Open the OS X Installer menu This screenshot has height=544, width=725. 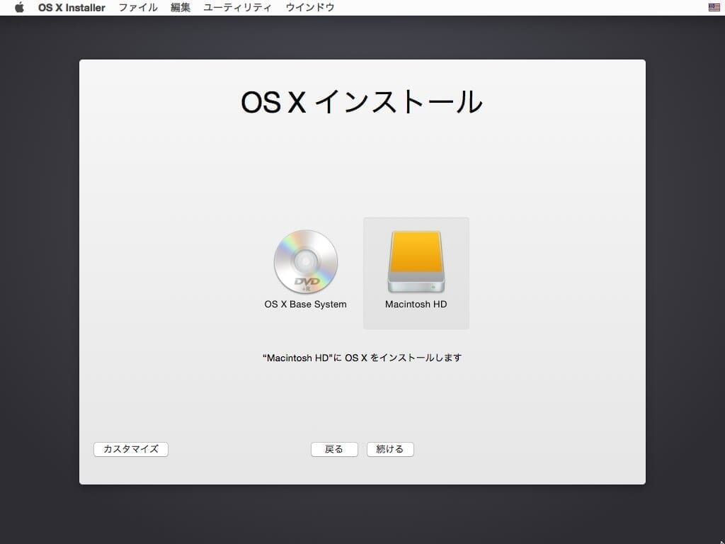coord(72,8)
